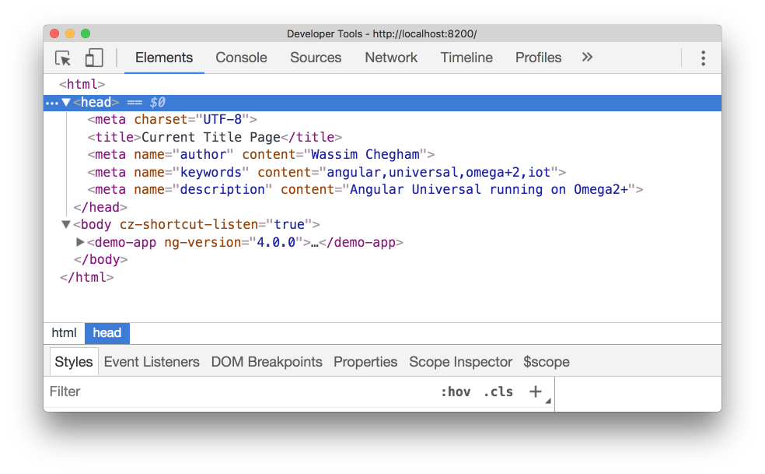Open the DOM Breakpoints tab

[x=267, y=361]
